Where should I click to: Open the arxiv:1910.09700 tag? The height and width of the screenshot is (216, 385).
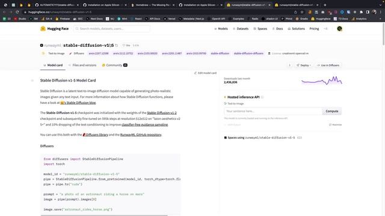(x=196, y=53)
